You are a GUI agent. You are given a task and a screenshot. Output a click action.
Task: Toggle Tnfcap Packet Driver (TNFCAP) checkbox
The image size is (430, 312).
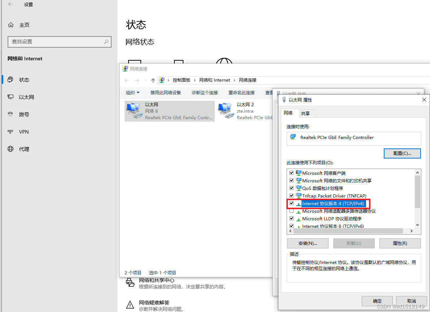291,196
